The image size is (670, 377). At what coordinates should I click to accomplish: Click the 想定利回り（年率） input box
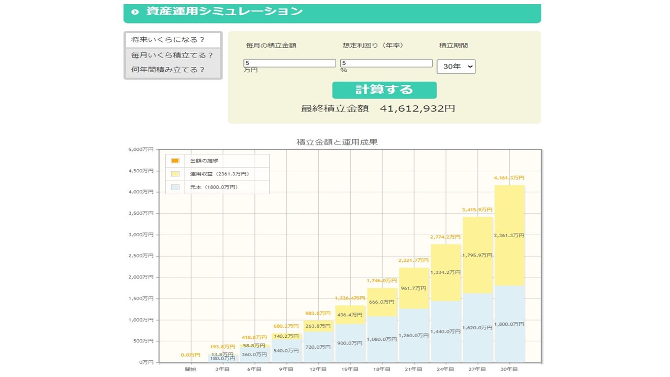[386, 63]
